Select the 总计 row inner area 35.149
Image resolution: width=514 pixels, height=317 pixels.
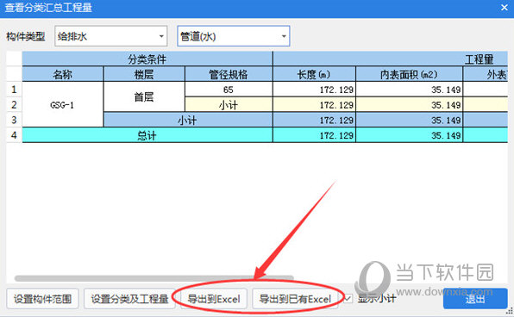[x=409, y=135]
